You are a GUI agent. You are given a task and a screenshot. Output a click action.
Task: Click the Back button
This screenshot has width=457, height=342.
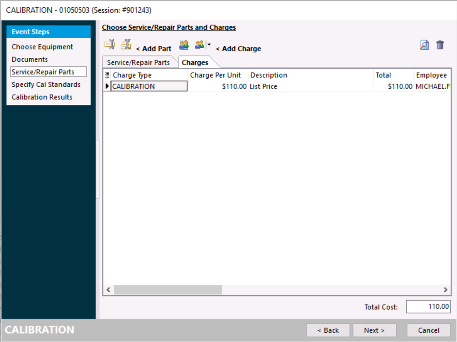(328, 330)
